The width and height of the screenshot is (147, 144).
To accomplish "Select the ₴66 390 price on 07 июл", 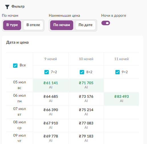I will (x=51, y=112).
